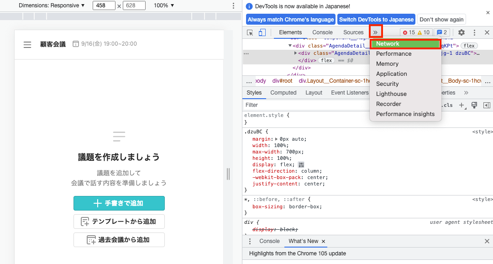The height and width of the screenshot is (264, 493).
Task: Switch to Elements tab
Action: point(290,32)
